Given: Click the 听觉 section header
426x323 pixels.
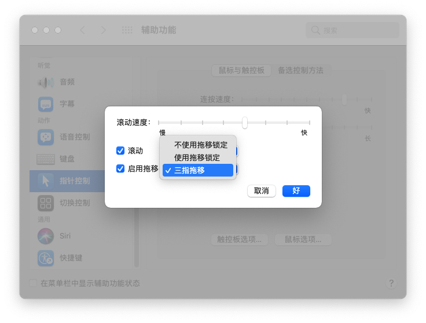Looking at the screenshot, I should coord(44,65).
